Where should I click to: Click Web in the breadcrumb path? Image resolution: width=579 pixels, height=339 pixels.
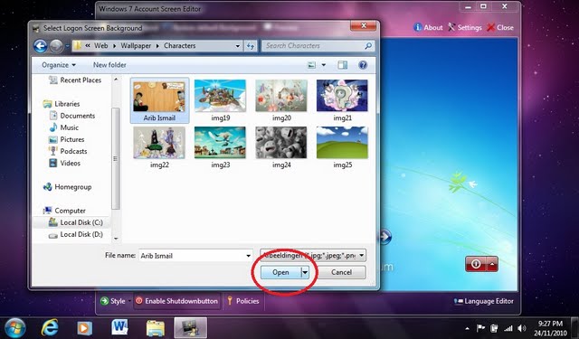tap(100, 46)
